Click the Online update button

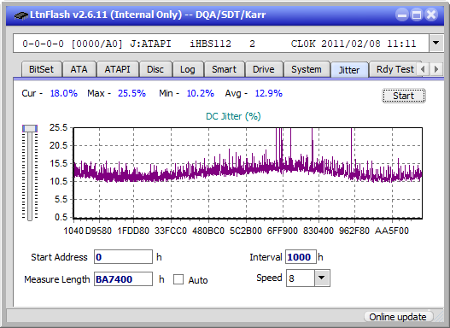click(x=398, y=317)
